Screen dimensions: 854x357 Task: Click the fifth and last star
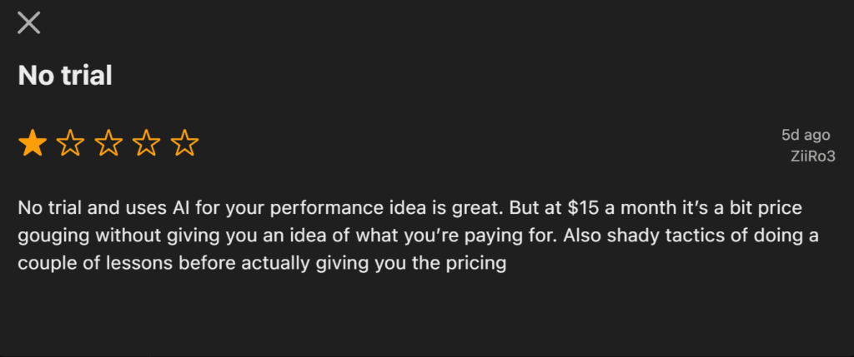[184, 144]
